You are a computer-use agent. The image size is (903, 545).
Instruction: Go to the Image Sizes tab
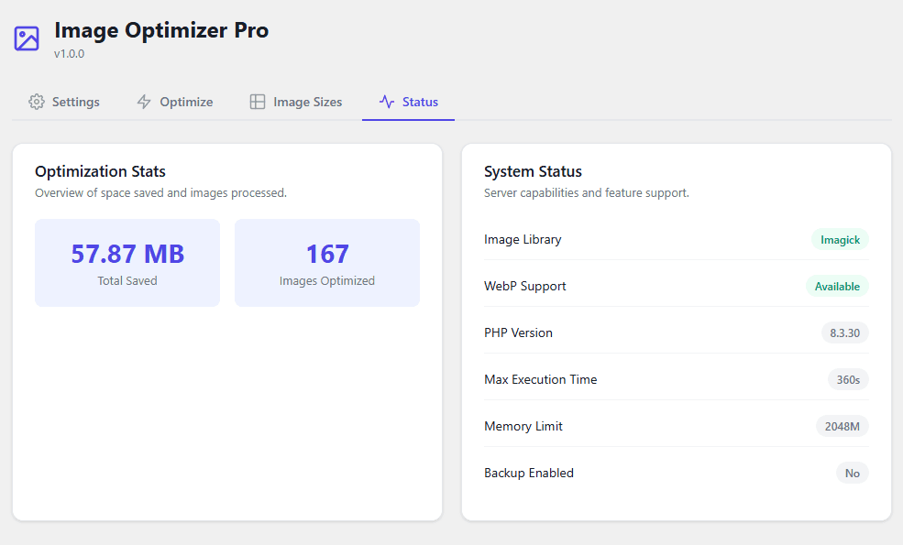click(296, 102)
